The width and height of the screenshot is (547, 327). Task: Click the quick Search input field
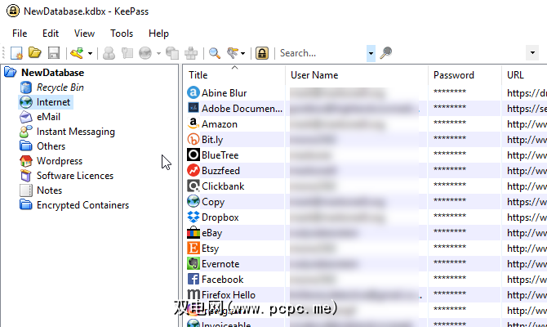coord(322,53)
